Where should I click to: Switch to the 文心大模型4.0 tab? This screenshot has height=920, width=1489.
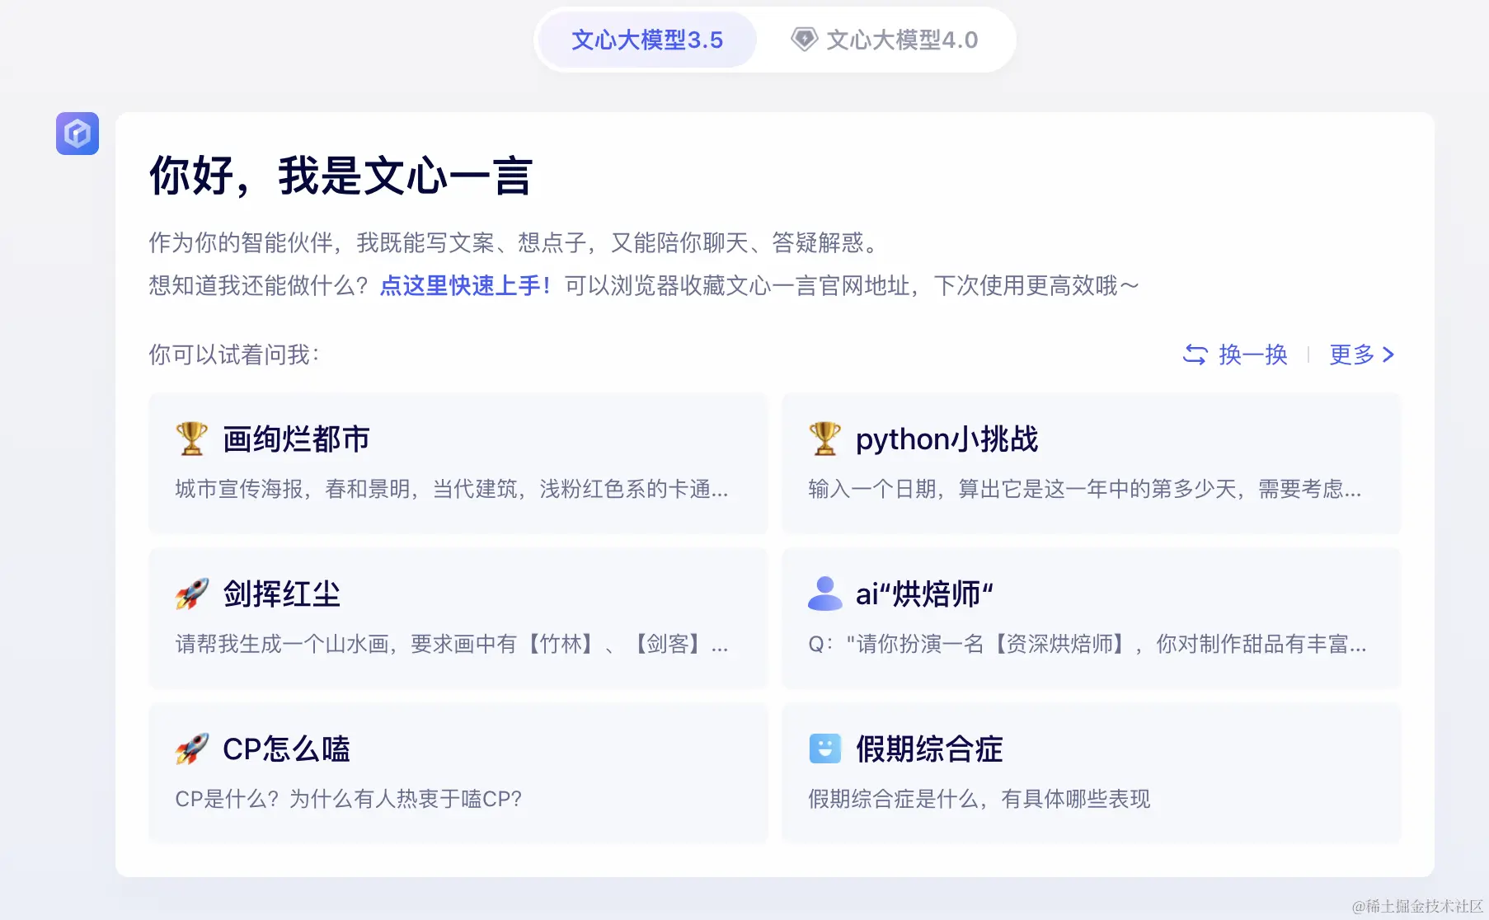(886, 40)
